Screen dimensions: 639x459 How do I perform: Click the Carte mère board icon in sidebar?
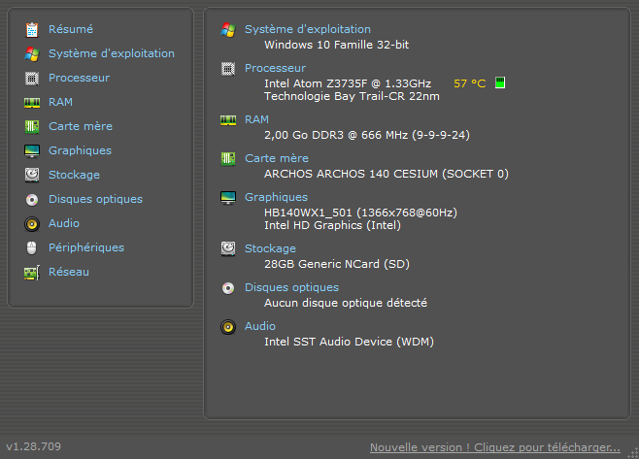pyautogui.click(x=32, y=127)
